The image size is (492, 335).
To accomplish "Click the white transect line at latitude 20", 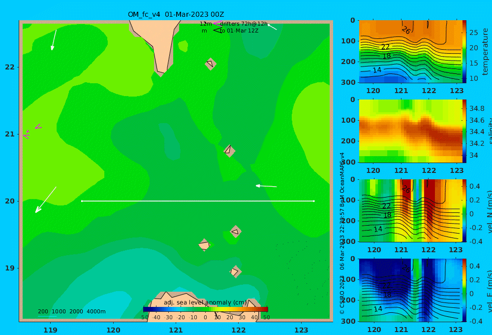I will point(198,201).
